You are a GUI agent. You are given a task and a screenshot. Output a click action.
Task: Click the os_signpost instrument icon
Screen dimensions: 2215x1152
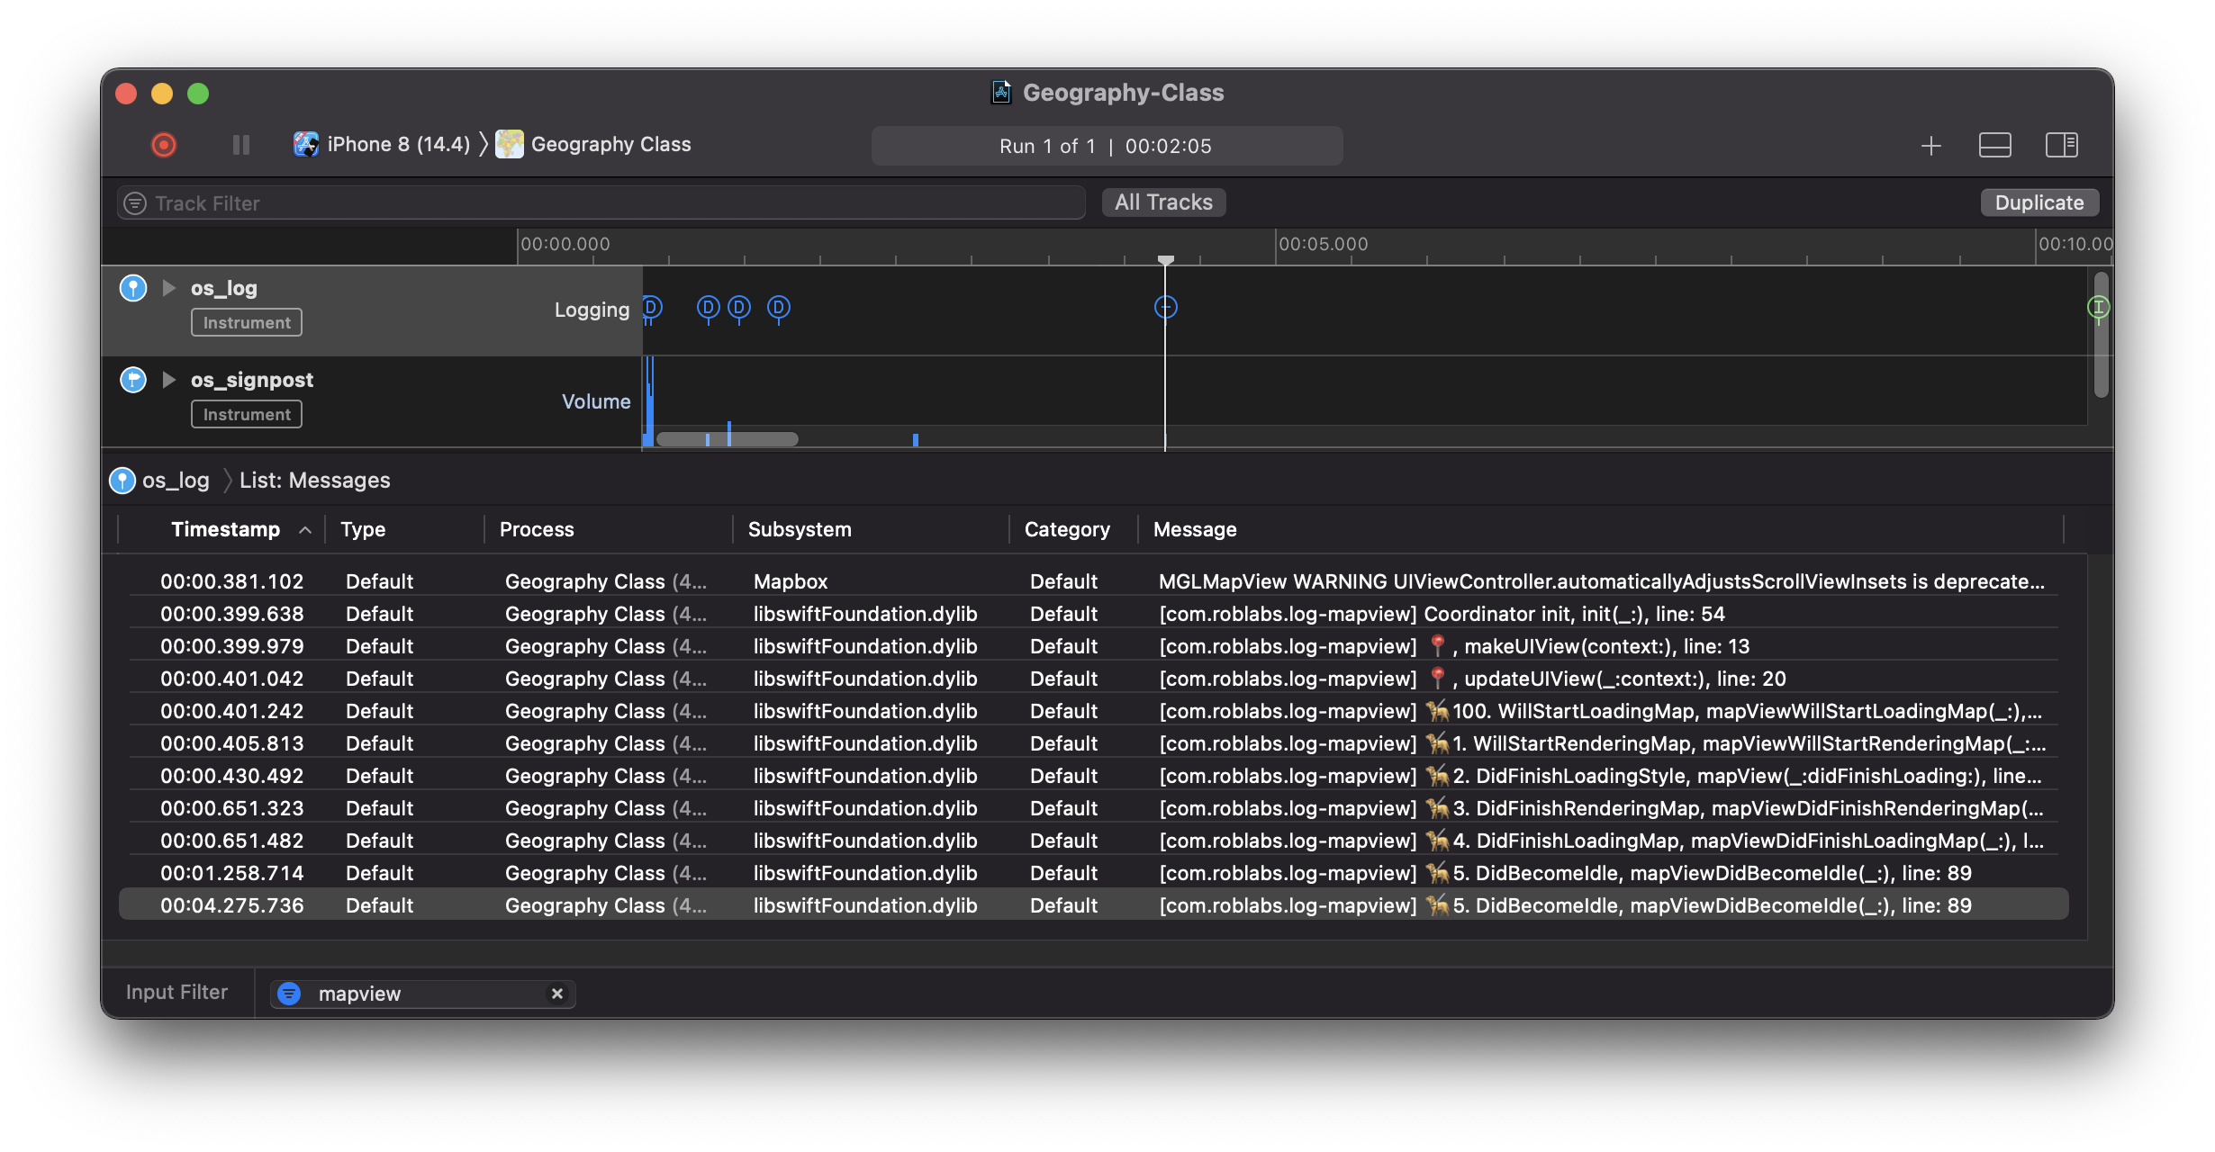coord(133,380)
